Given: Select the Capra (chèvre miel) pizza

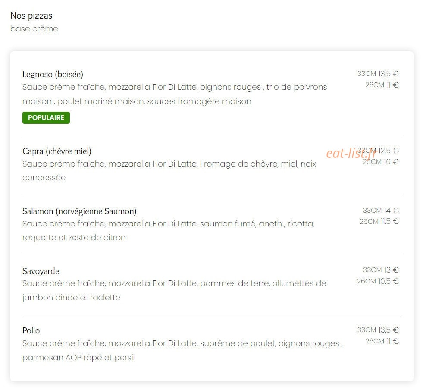Looking at the screenshot, I should click(x=57, y=151).
